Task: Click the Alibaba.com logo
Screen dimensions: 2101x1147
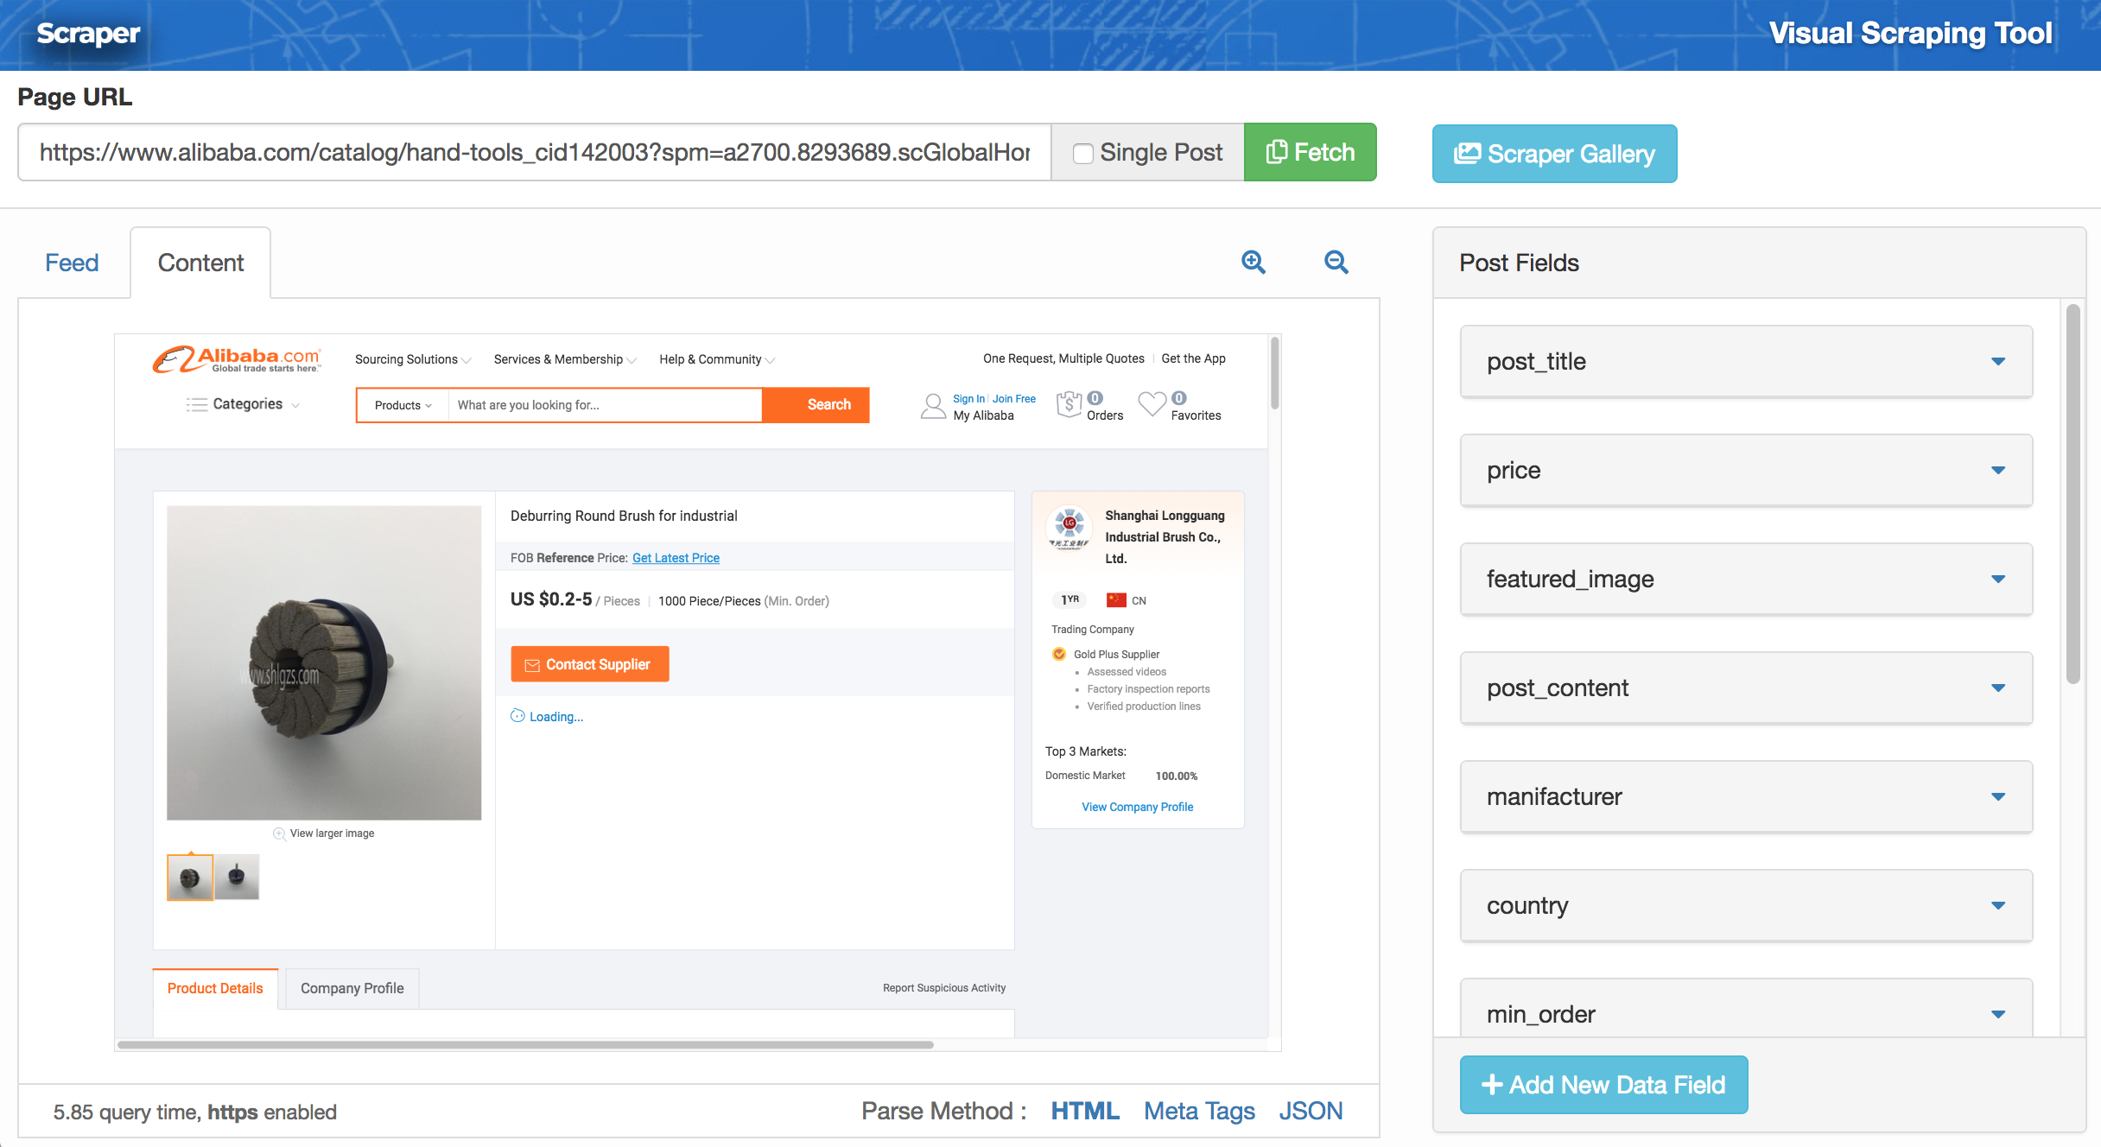Action: point(236,359)
